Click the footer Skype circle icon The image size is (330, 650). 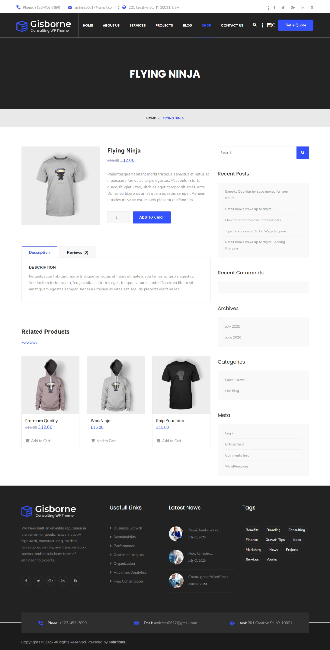click(75, 581)
